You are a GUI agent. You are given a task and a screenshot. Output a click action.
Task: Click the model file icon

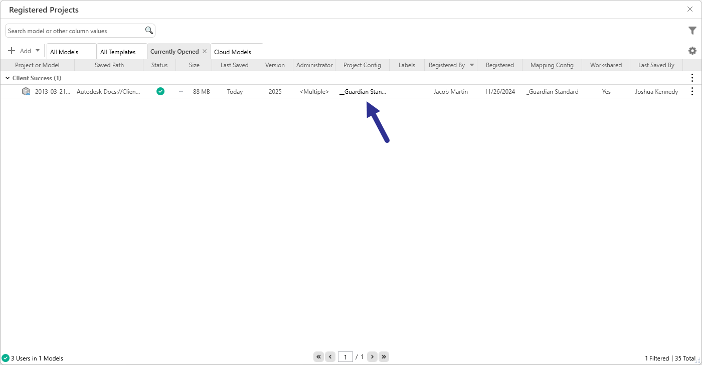coord(26,91)
